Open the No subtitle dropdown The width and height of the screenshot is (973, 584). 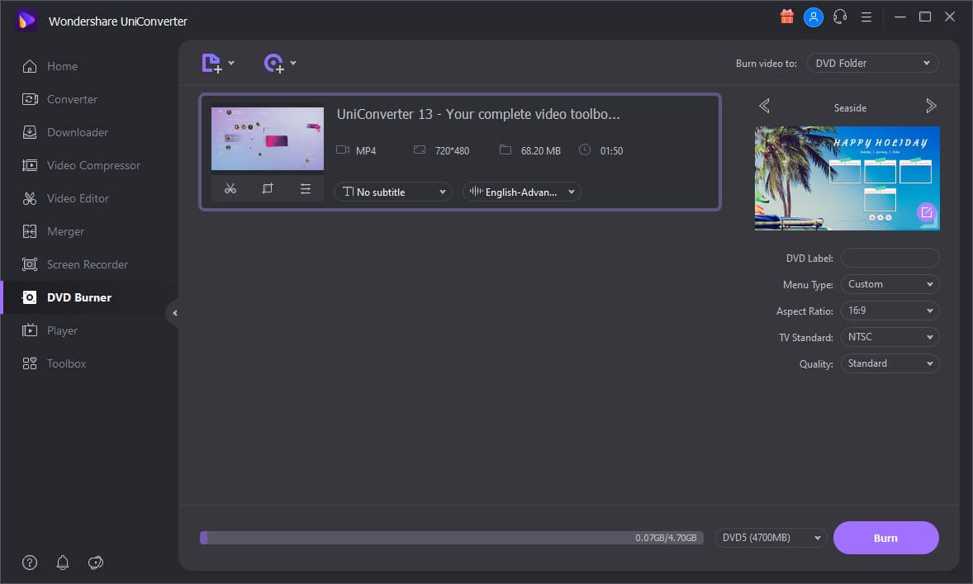pos(393,192)
